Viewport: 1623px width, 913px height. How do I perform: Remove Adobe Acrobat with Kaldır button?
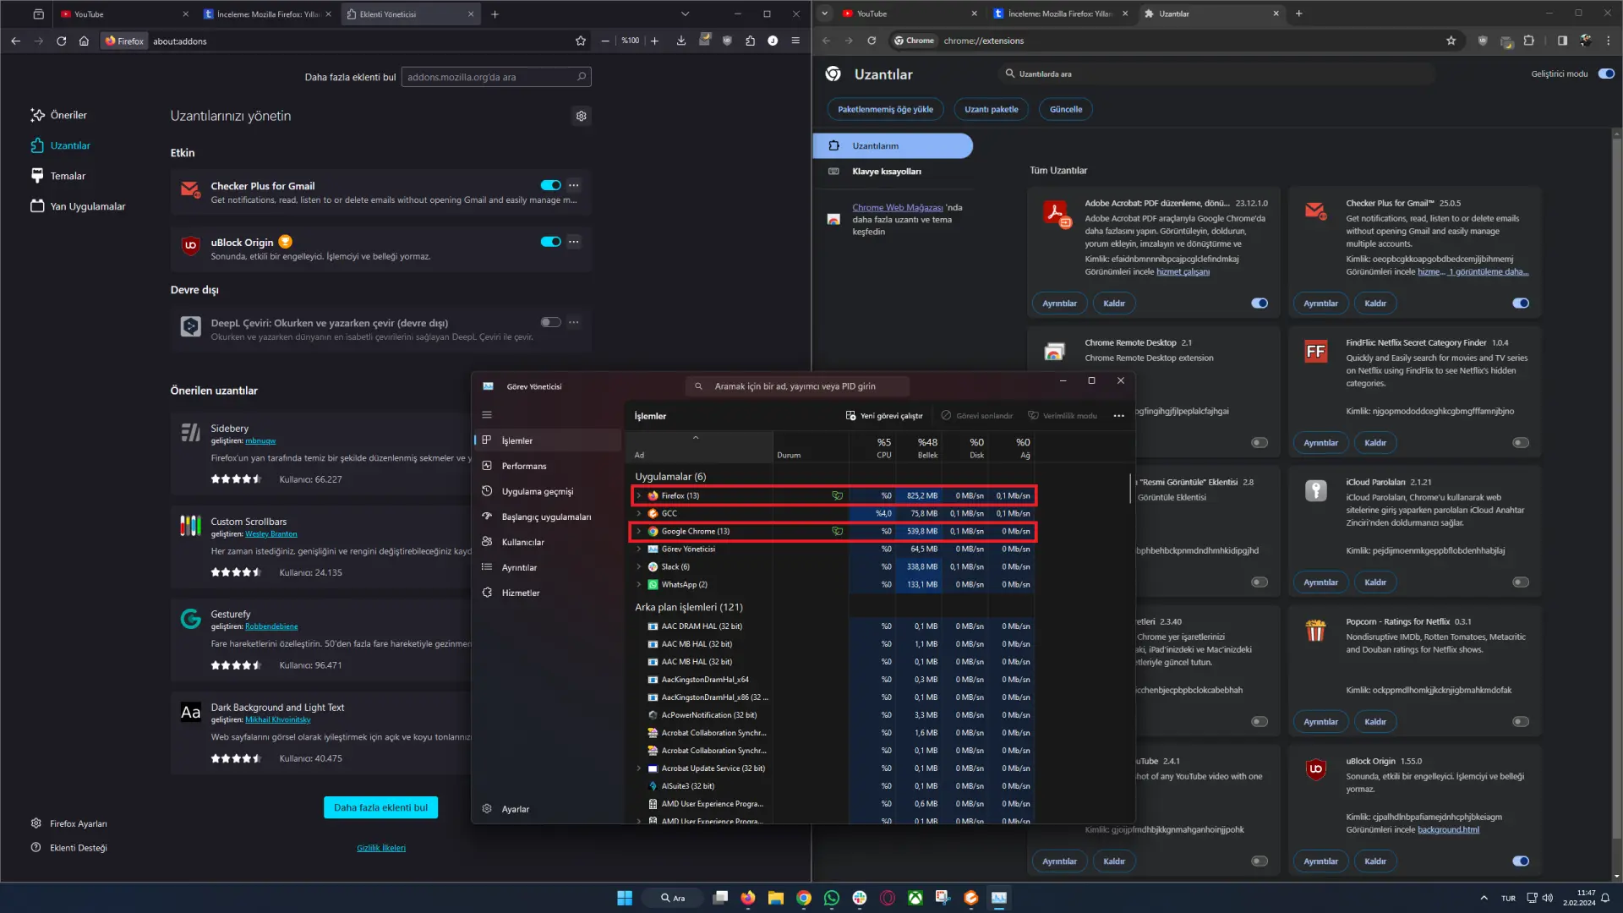click(x=1114, y=303)
